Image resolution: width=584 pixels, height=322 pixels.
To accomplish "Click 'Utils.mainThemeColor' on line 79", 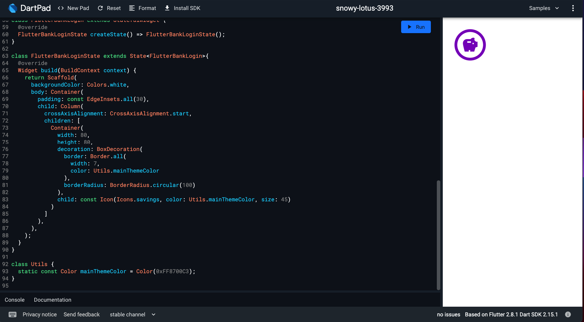I will [126, 171].
